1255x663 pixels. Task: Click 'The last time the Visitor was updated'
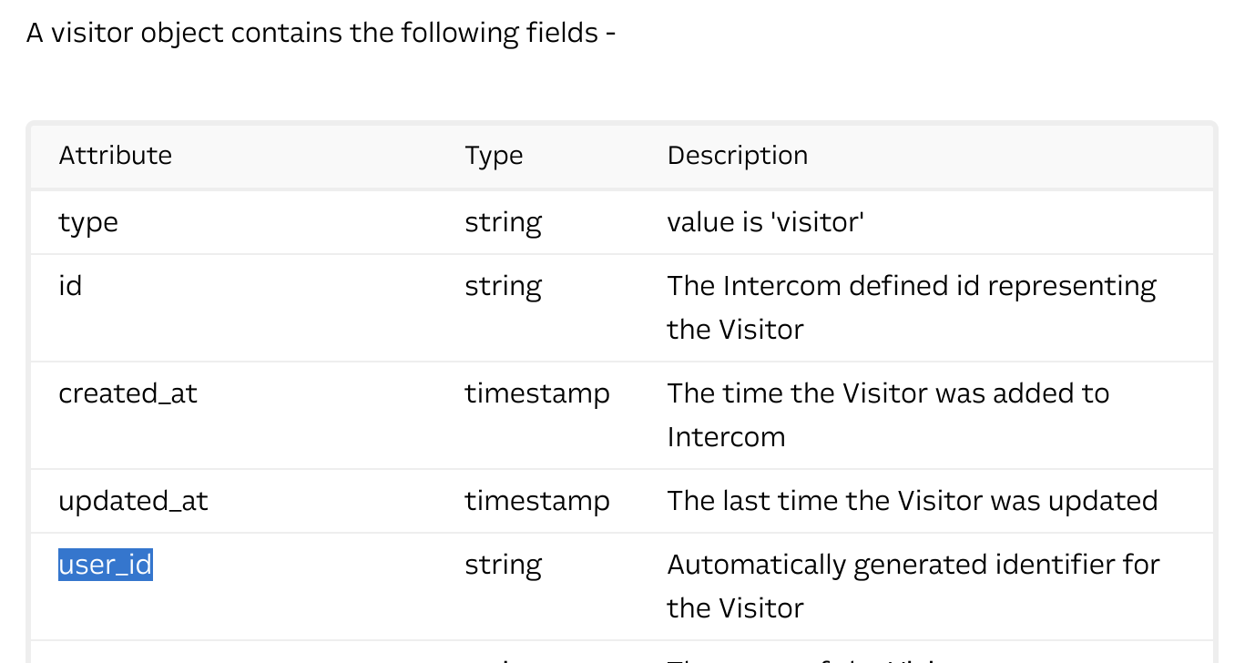coord(912,501)
